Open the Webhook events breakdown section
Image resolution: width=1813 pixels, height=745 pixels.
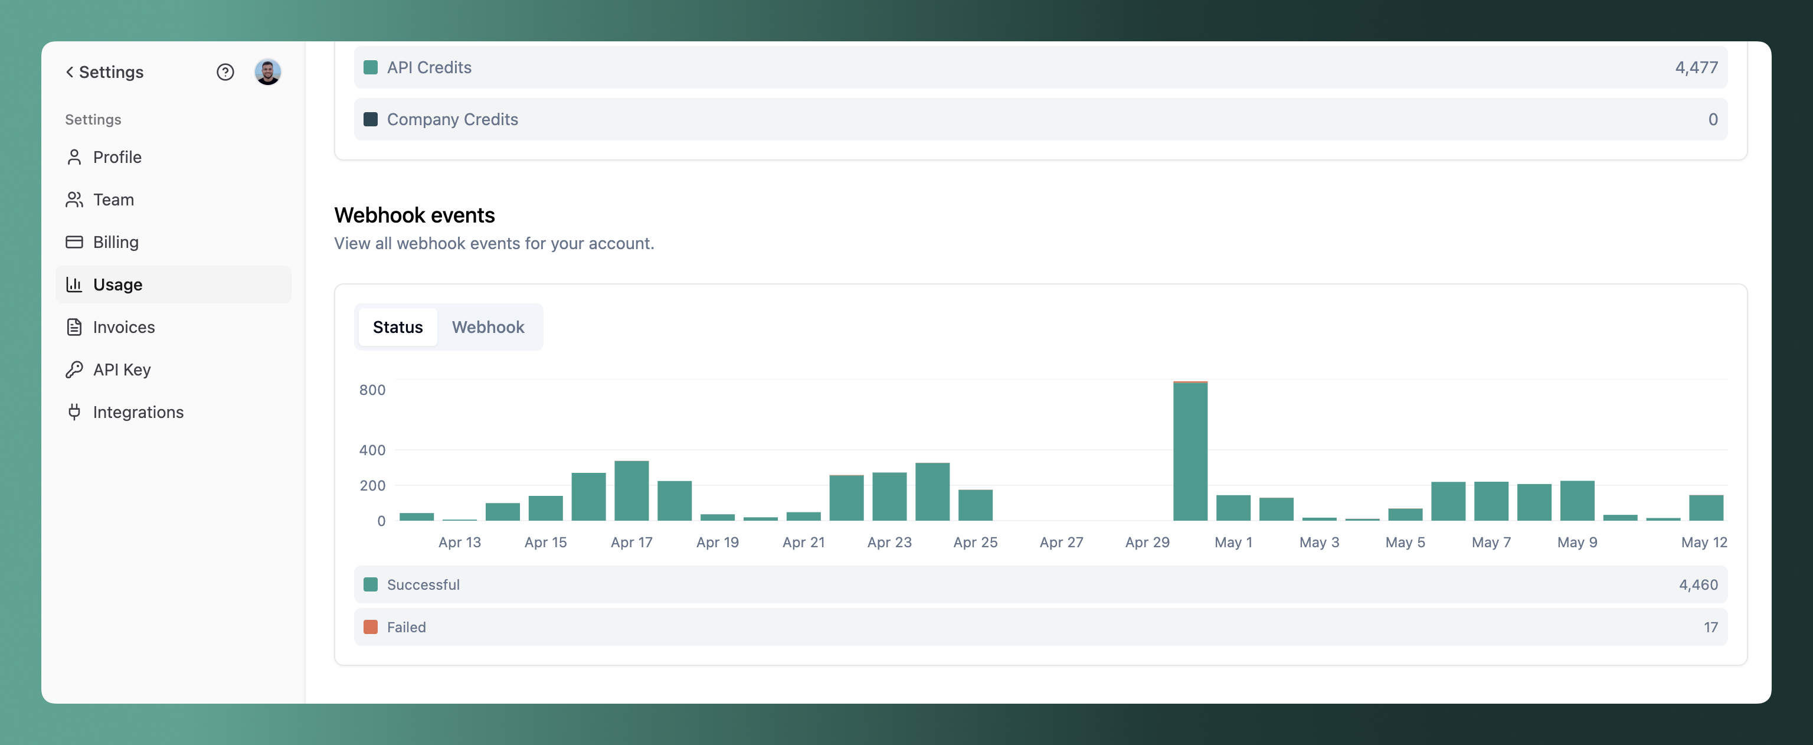414,215
